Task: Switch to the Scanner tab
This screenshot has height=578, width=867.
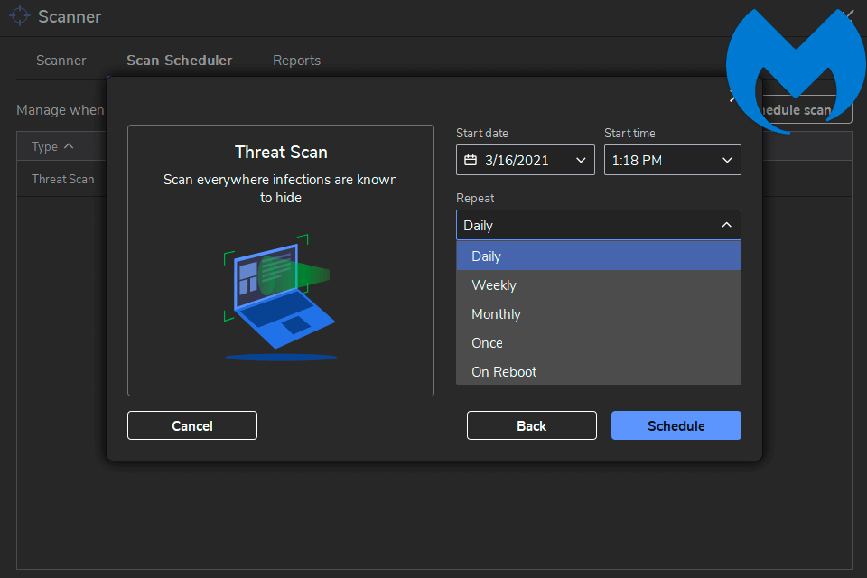Action: click(x=61, y=61)
